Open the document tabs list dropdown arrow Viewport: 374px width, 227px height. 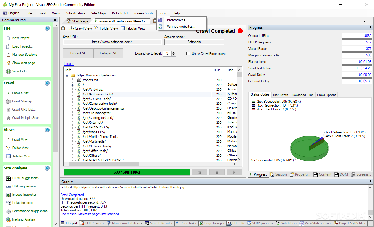[x=364, y=21]
